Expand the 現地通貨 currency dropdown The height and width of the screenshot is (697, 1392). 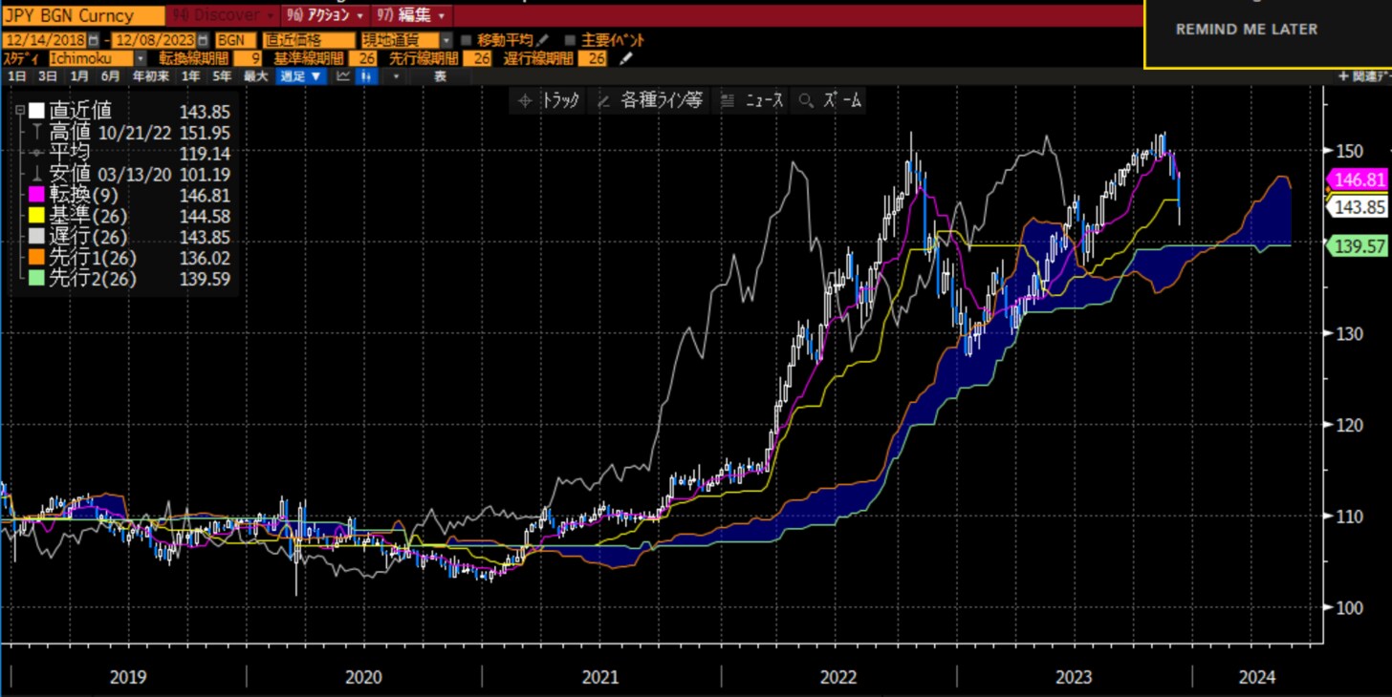coord(446,40)
